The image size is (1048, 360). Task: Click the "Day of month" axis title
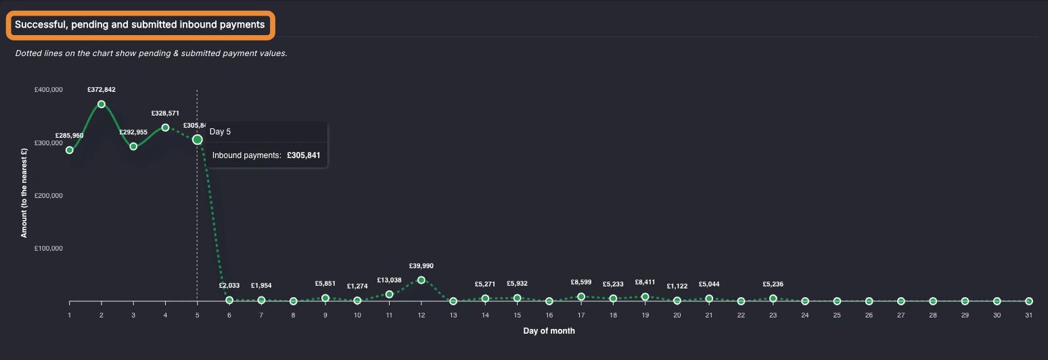[x=549, y=331]
